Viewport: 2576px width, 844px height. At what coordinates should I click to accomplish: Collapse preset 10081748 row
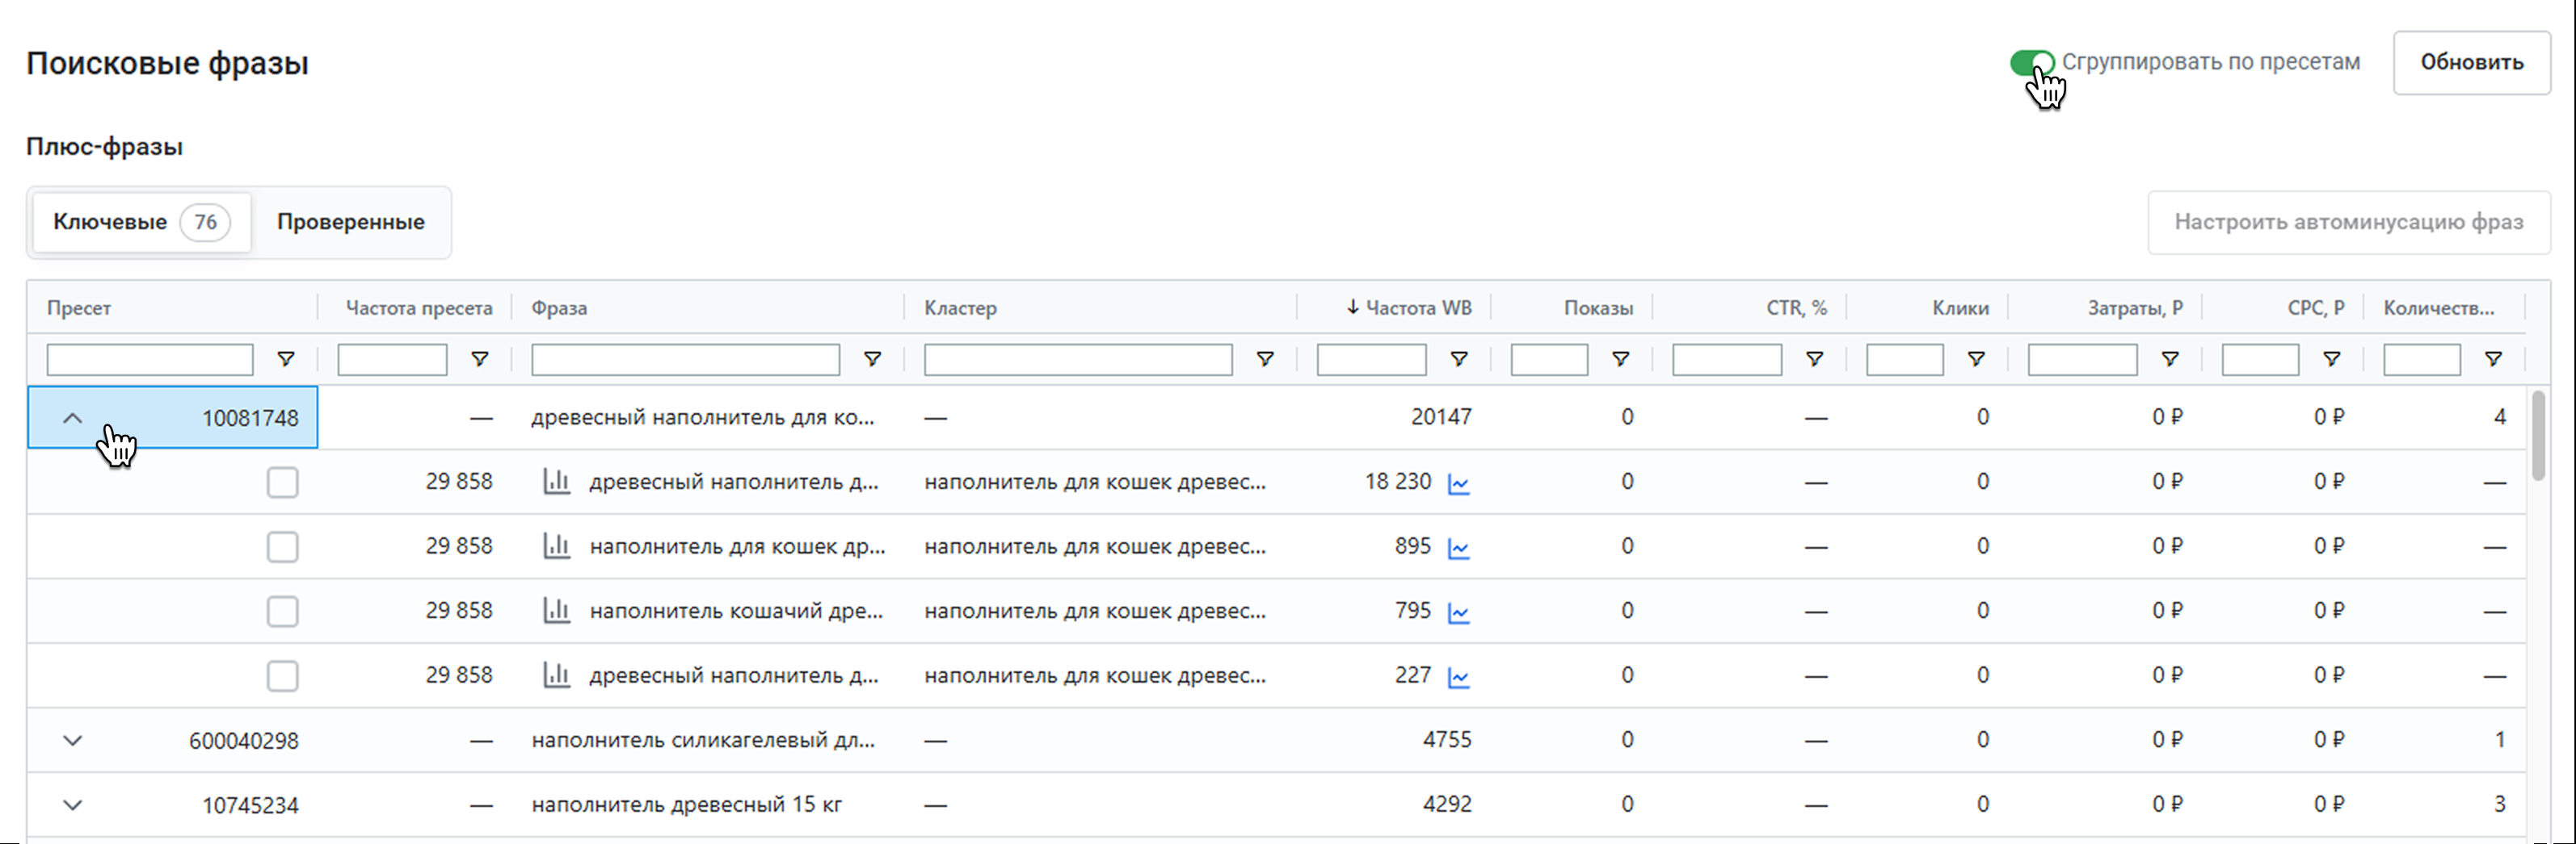(x=72, y=417)
